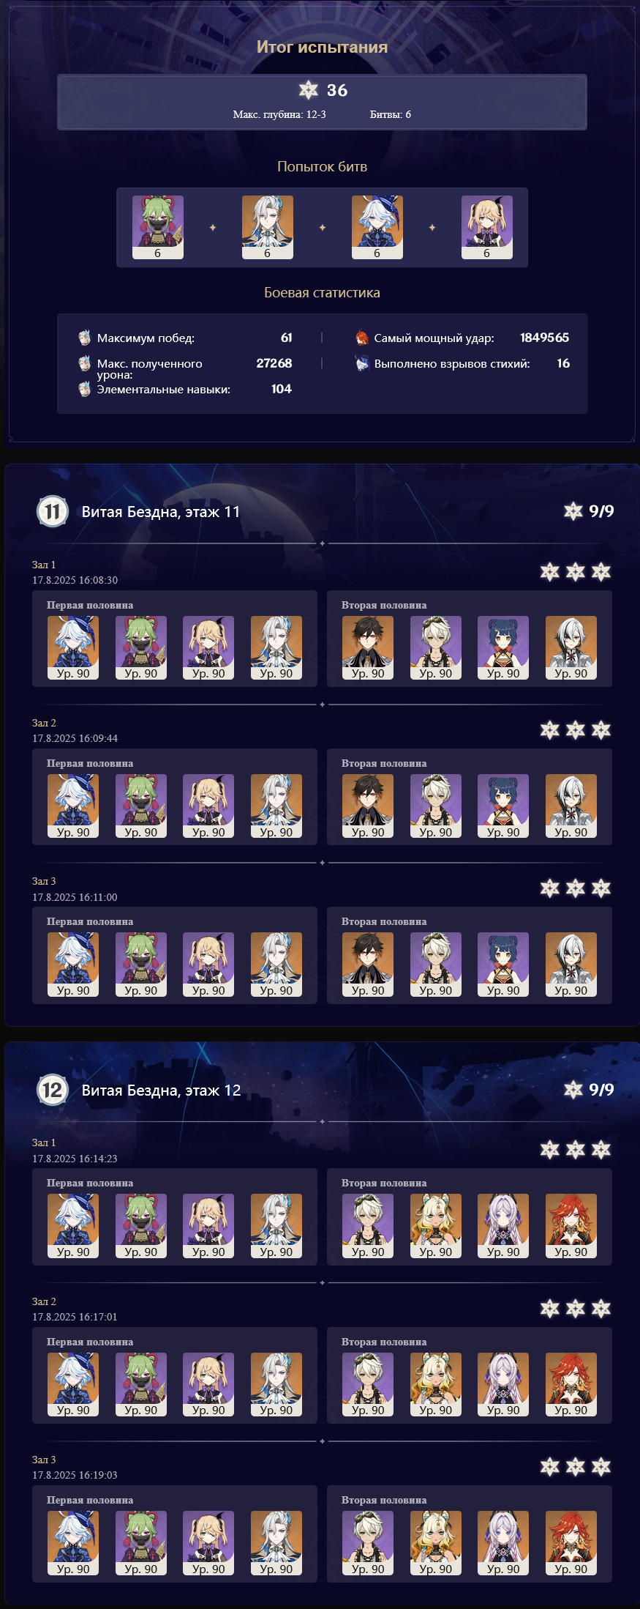Click Kuki Shinobu portrait under Попыток битв
Viewport: 640px width, 1609px height.
[x=157, y=227]
